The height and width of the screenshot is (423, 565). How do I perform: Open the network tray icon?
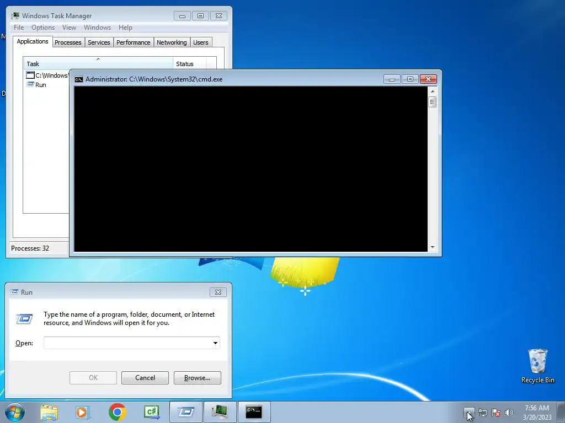click(482, 413)
